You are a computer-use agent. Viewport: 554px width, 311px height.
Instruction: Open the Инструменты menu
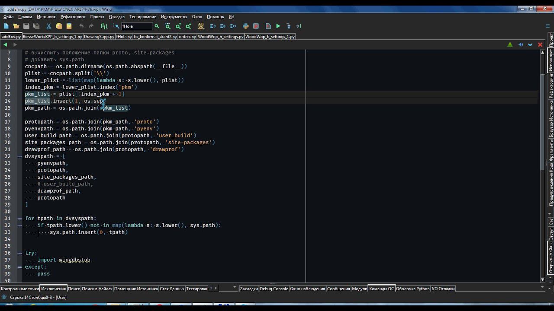(174, 16)
